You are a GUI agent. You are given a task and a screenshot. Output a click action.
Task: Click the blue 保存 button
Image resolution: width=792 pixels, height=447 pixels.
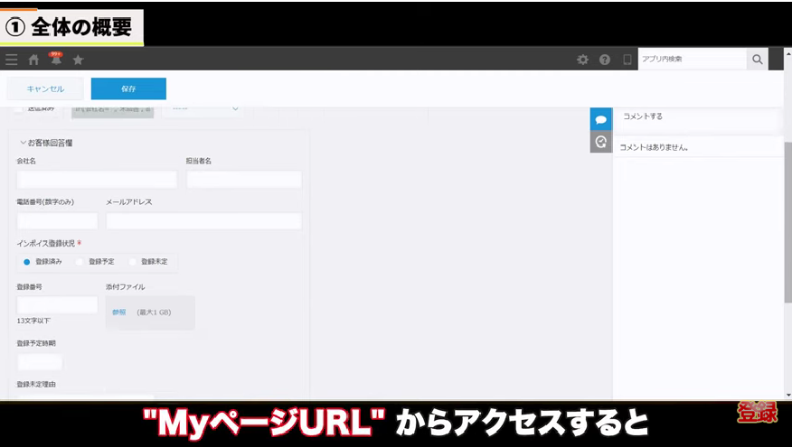[128, 88]
